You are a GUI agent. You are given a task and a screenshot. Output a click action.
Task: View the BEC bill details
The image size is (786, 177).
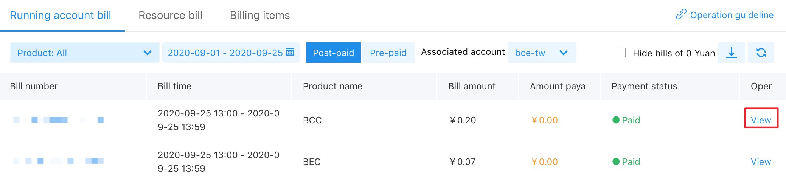(761, 161)
